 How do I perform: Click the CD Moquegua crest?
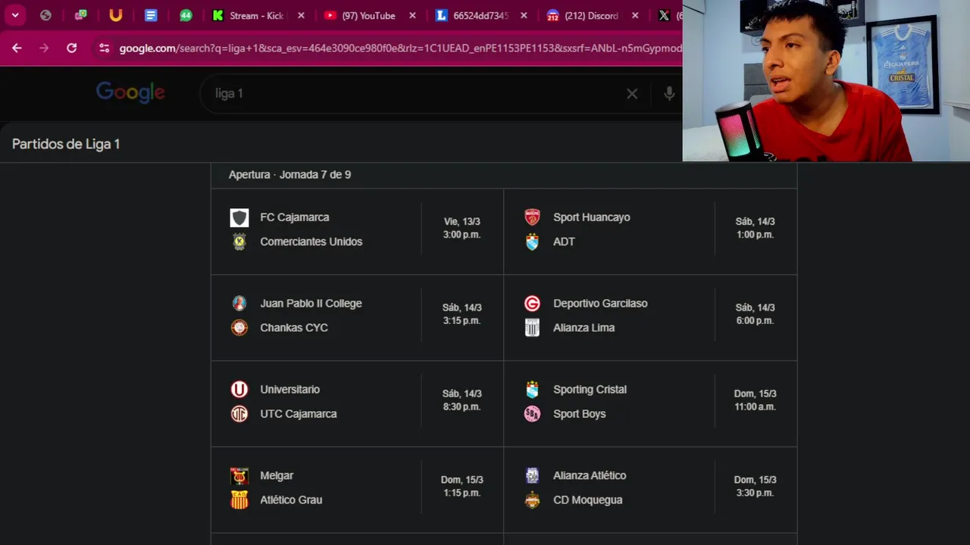point(533,500)
